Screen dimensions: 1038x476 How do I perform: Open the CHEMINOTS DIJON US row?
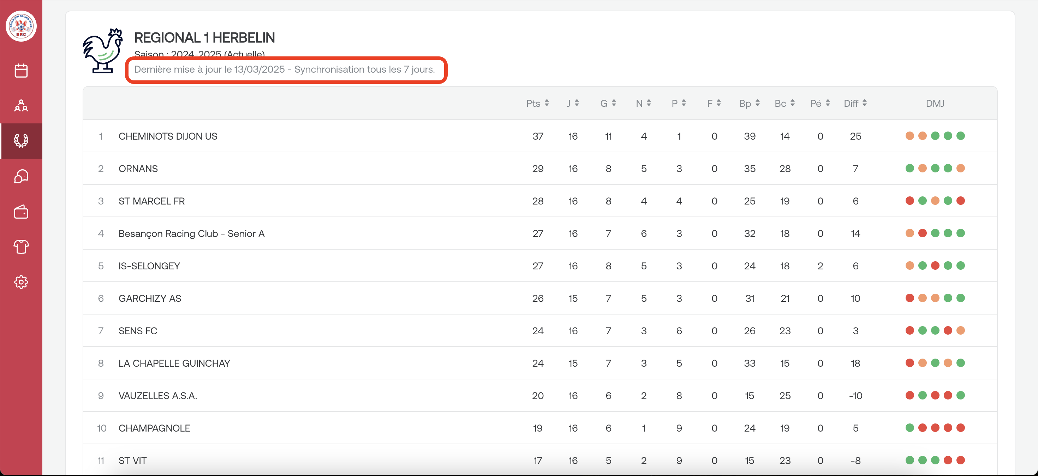[x=168, y=136]
